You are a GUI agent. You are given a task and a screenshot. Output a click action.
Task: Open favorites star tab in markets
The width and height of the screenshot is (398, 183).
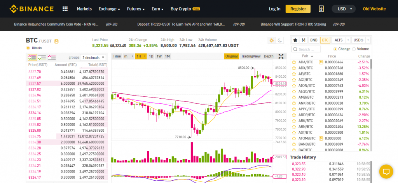pyautogui.click(x=295, y=40)
